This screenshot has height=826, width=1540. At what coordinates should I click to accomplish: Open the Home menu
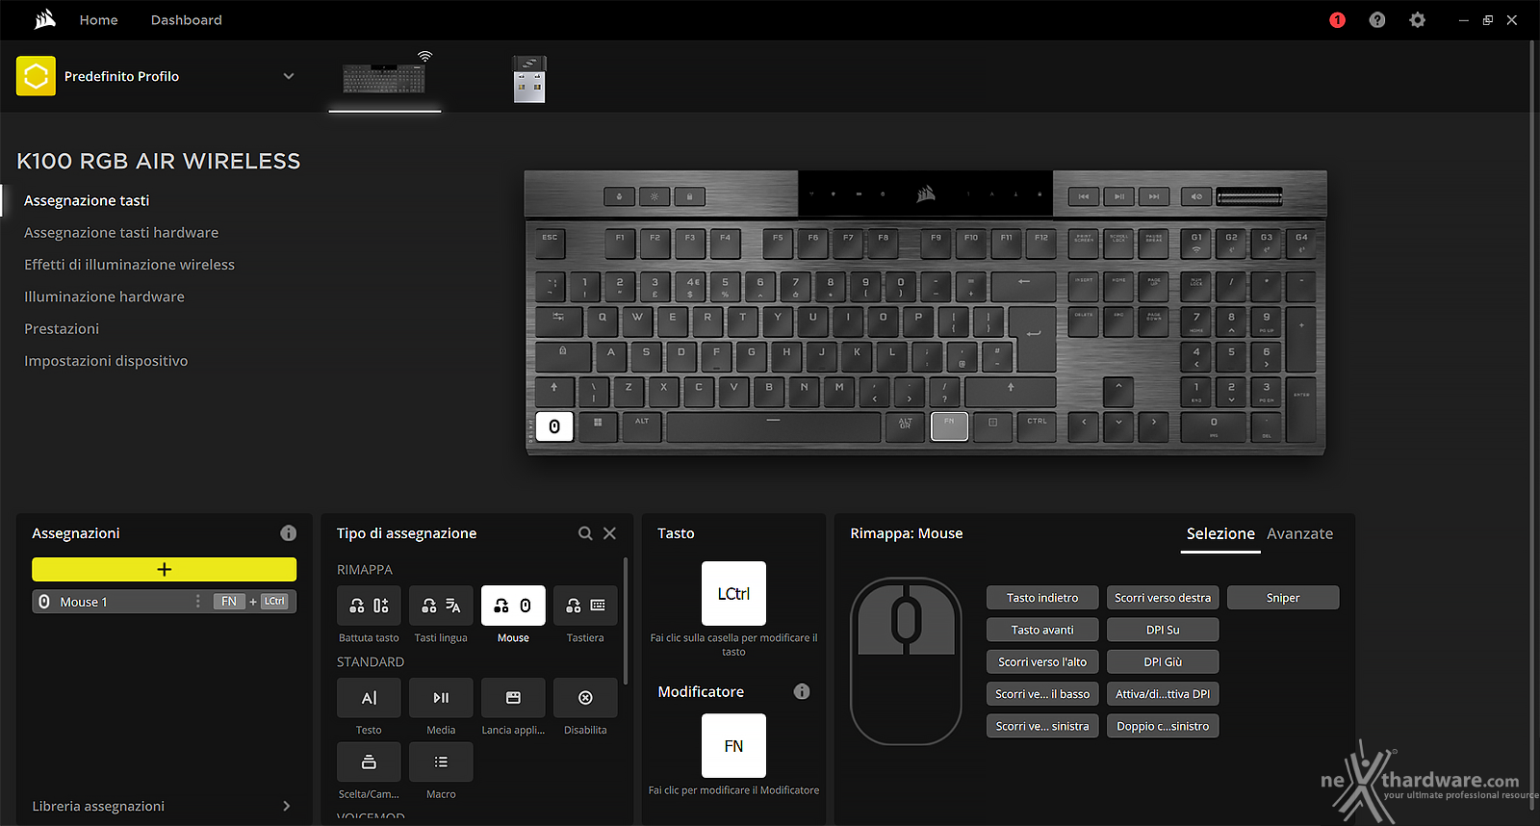(x=98, y=20)
